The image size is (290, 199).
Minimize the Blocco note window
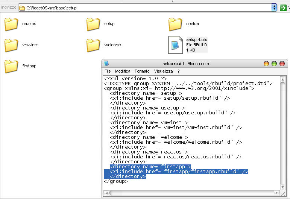click(x=266, y=64)
